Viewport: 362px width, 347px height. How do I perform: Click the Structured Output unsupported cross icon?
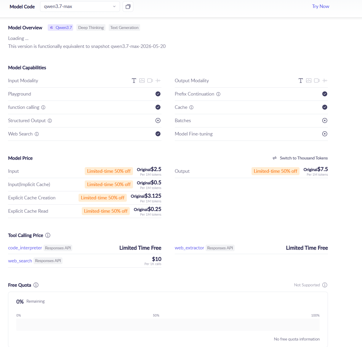[x=158, y=120]
